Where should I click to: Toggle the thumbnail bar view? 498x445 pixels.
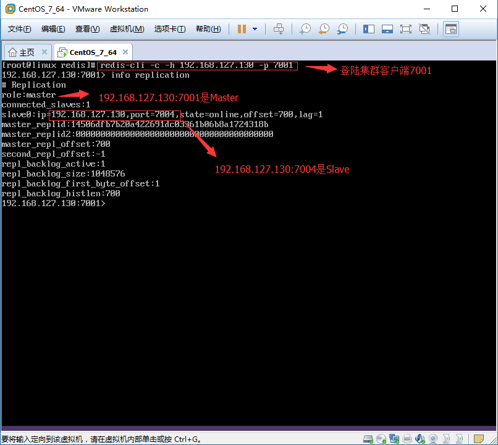pyautogui.click(x=387, y=29)
